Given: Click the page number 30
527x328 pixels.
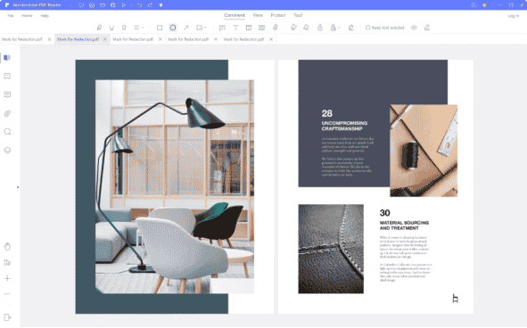Looking at the screenshot, I should (385, 213).
